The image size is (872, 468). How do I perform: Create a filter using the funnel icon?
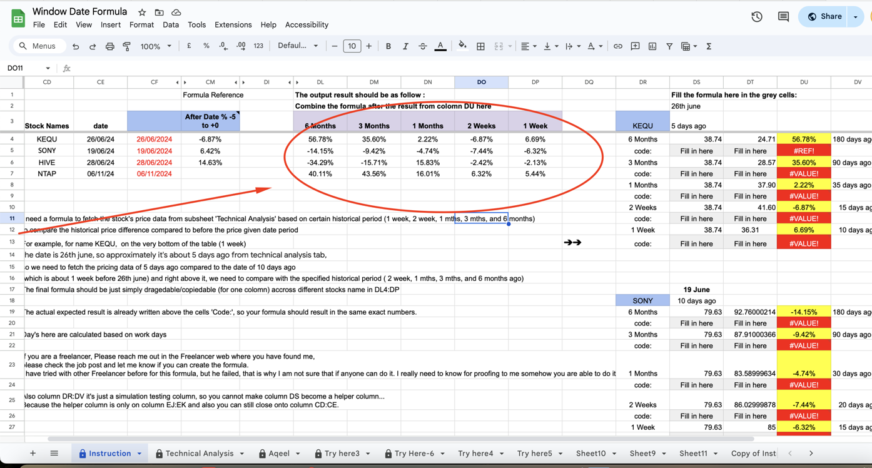point(669,46)
